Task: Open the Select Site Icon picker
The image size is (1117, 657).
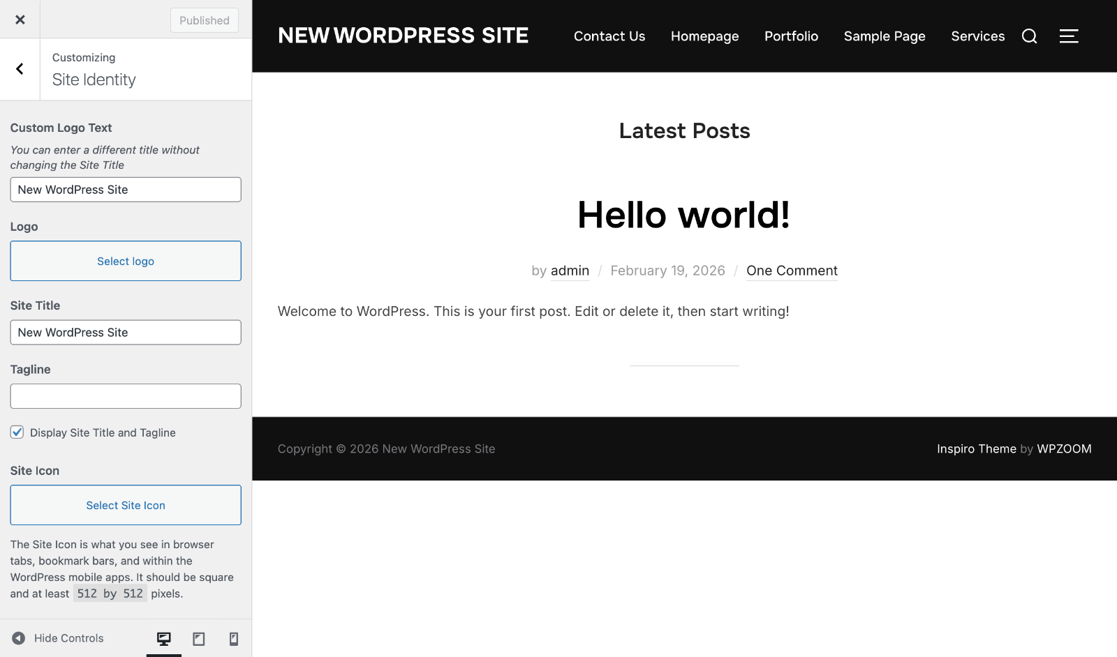Action: (x=125, y=505)
